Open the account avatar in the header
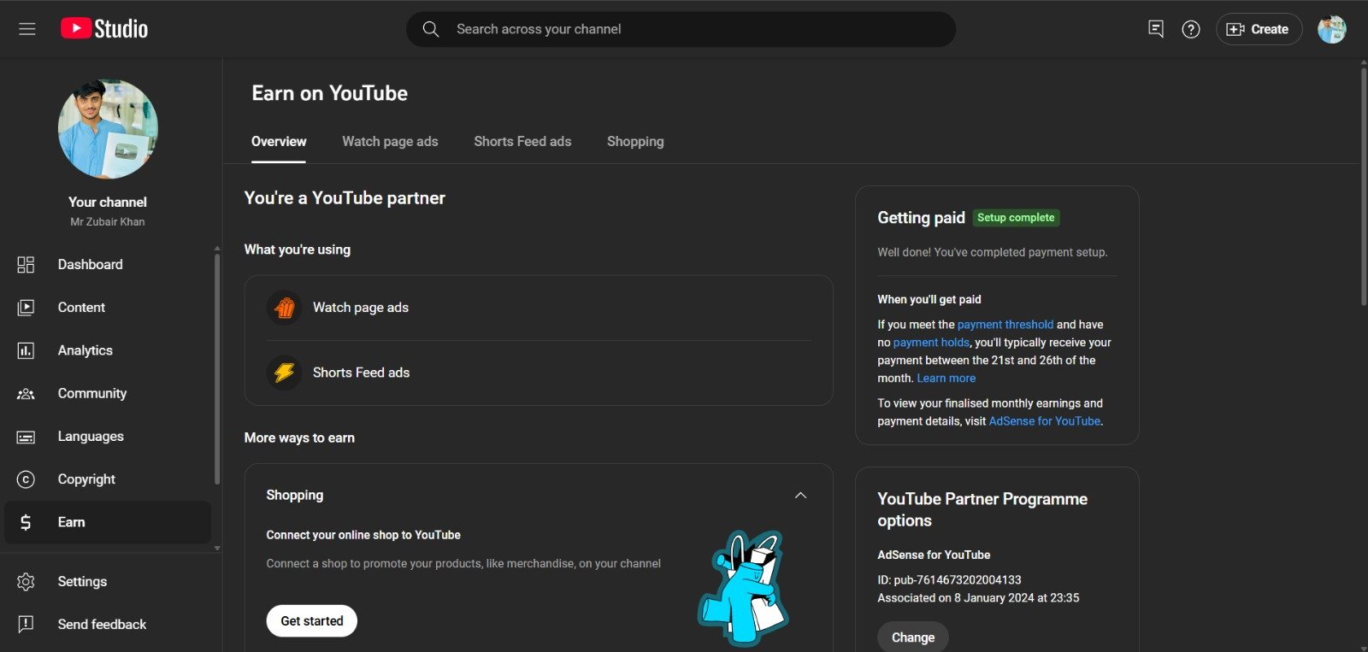Viewport: 1368px width, 652px height. point(1332,29)
